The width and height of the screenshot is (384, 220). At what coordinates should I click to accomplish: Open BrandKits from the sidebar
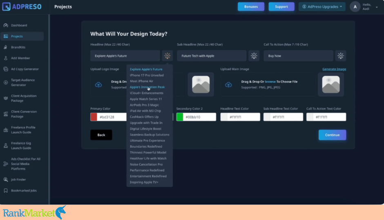(18, 47)
